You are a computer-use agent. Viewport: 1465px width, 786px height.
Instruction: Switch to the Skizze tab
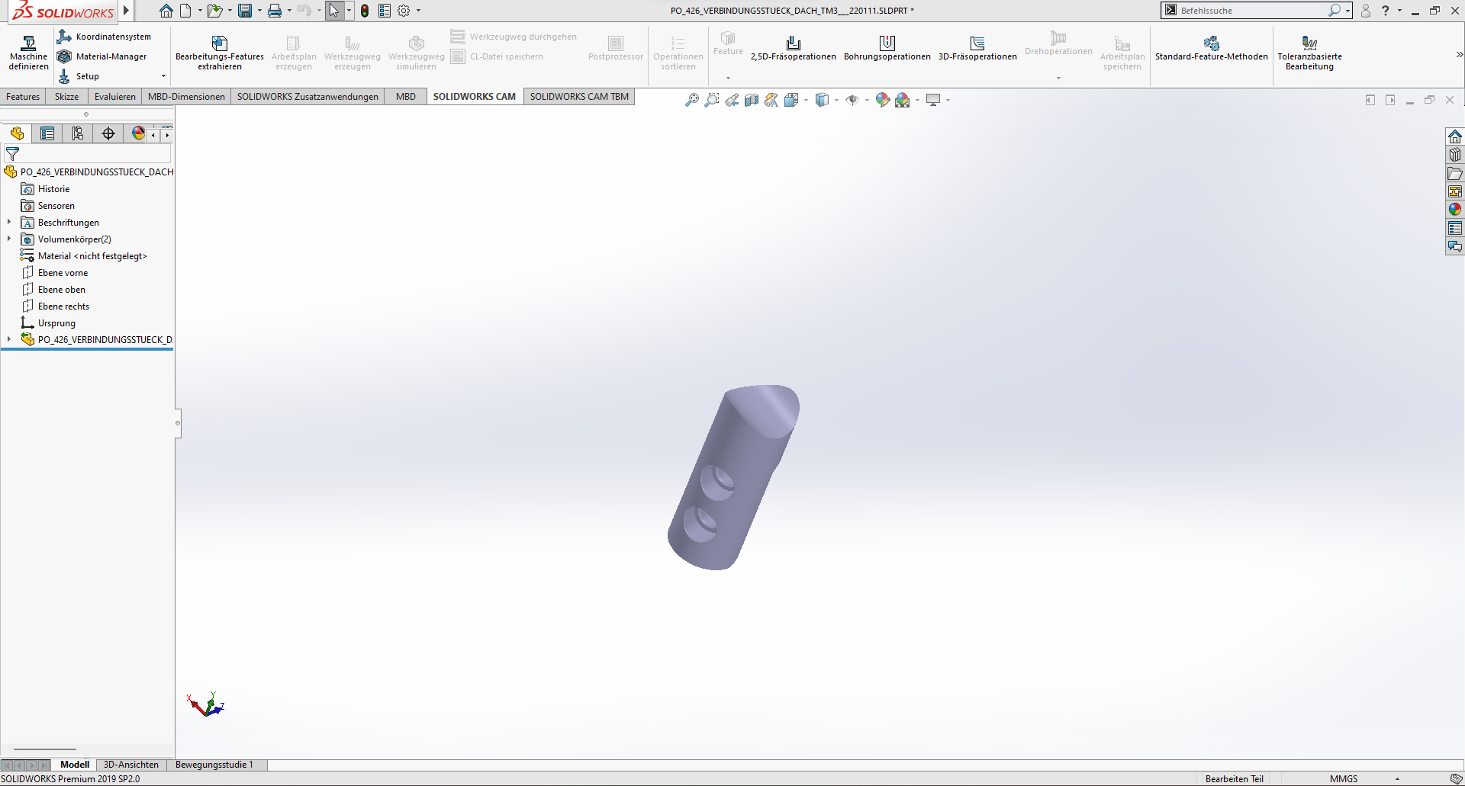pyautogui.click(x=66, y=97)
